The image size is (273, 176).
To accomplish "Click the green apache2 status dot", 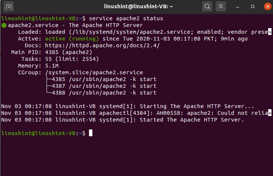I will pyautogui.click(x=4, y=25).
